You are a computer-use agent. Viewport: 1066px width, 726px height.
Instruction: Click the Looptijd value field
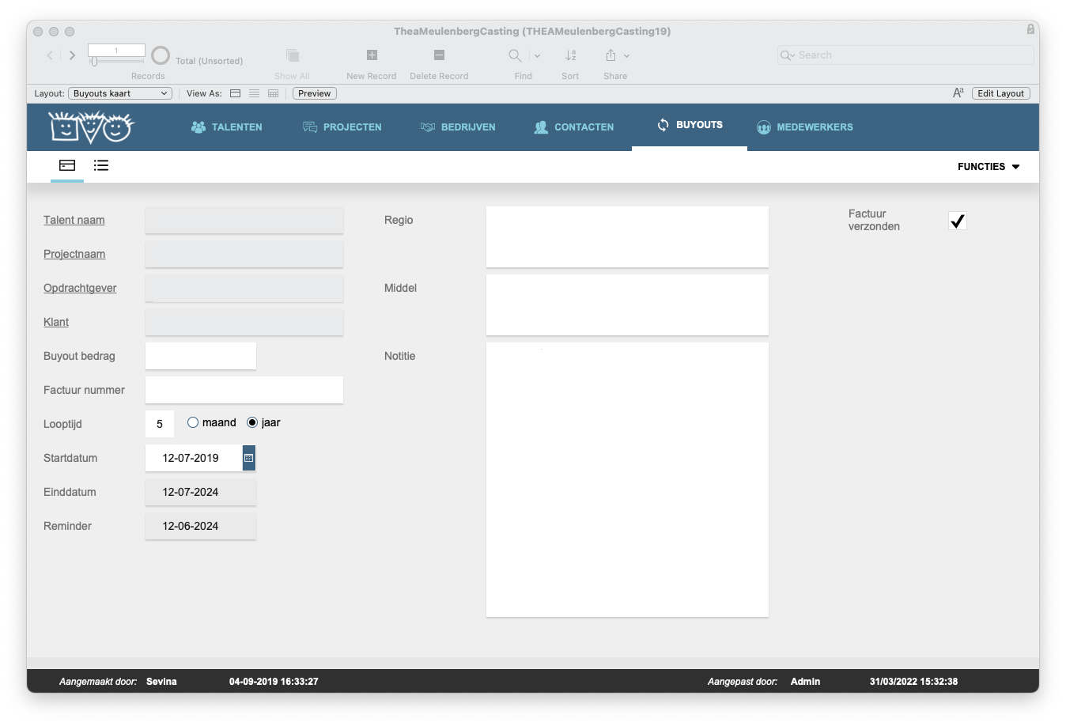[x=160, y=424]
